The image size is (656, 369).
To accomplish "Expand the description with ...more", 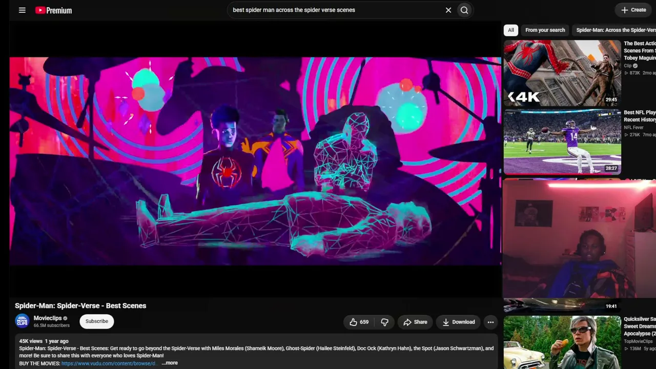I will pyautogui.click(x=170, y=363).
